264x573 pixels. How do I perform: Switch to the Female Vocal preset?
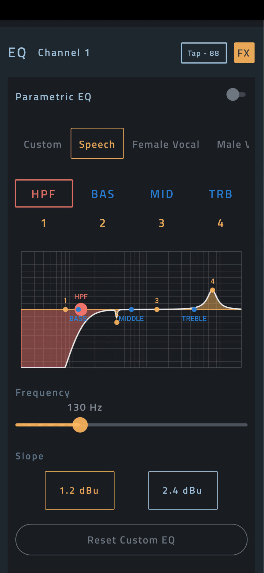click(166, 144)
